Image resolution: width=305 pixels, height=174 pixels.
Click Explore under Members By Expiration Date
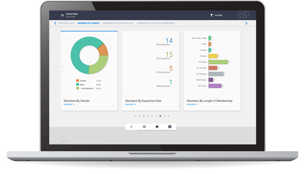131,104
